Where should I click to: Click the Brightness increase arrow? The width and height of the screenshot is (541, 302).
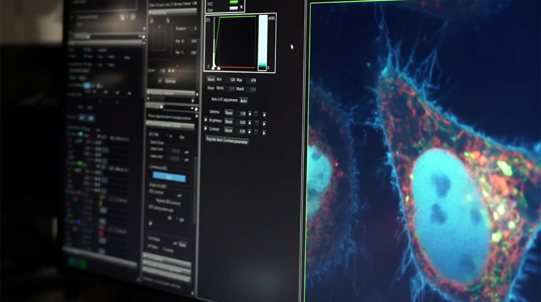coord(264,124)
